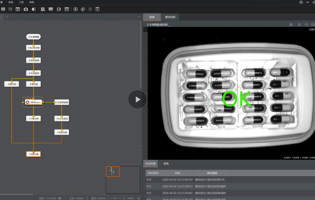Screen dimensions: 315x200
Task: Click the camera management icon
Action: click(x=26, y=9)
